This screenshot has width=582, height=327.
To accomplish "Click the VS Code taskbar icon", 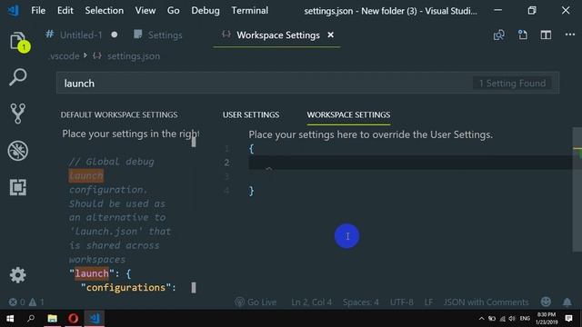I will point(95,319).
